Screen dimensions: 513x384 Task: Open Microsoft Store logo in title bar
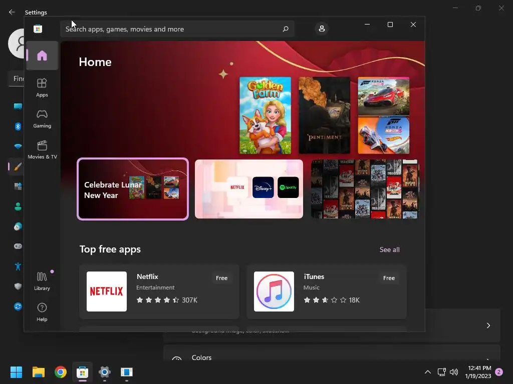(38, 28)
